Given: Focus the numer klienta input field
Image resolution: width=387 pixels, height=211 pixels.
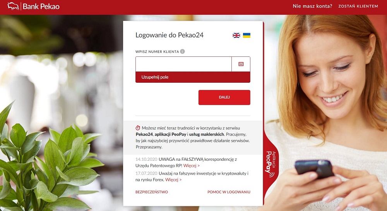Looking at the screenshot, I should (x=183, y=64).
